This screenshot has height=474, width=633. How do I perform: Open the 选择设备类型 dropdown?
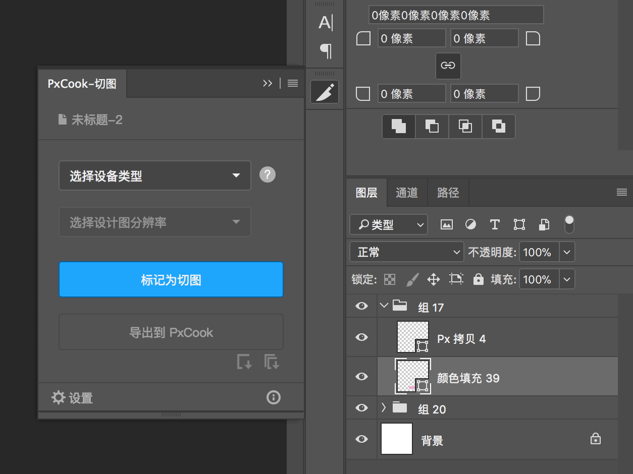pyautogui.click(x=155, y=175)
